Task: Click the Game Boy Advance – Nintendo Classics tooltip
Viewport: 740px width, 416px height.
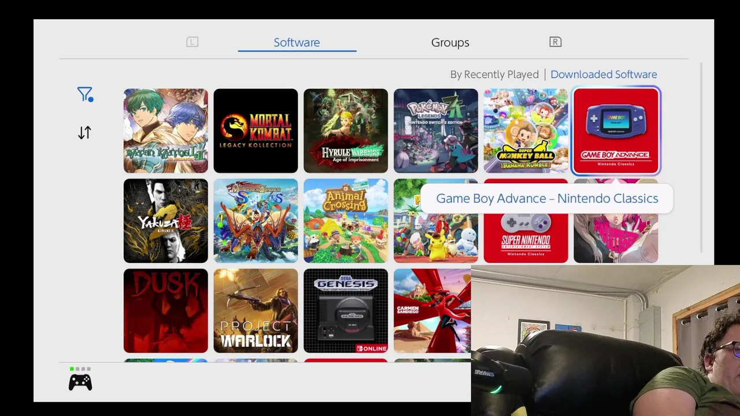Action: [x=547, y=198]
